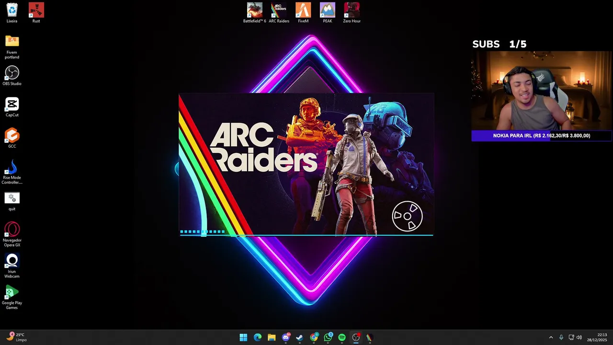613x345 pixels.
Task: Select the quit file icon
Action: (12, 201)
